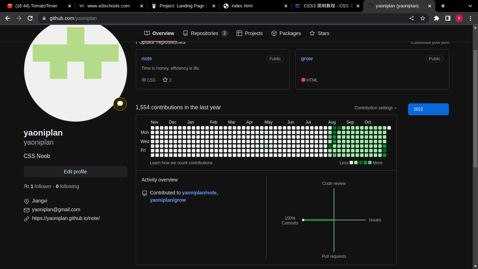Click the CSS Noob bio text
This screenshot has height=269, width=478.
point(37,156)
